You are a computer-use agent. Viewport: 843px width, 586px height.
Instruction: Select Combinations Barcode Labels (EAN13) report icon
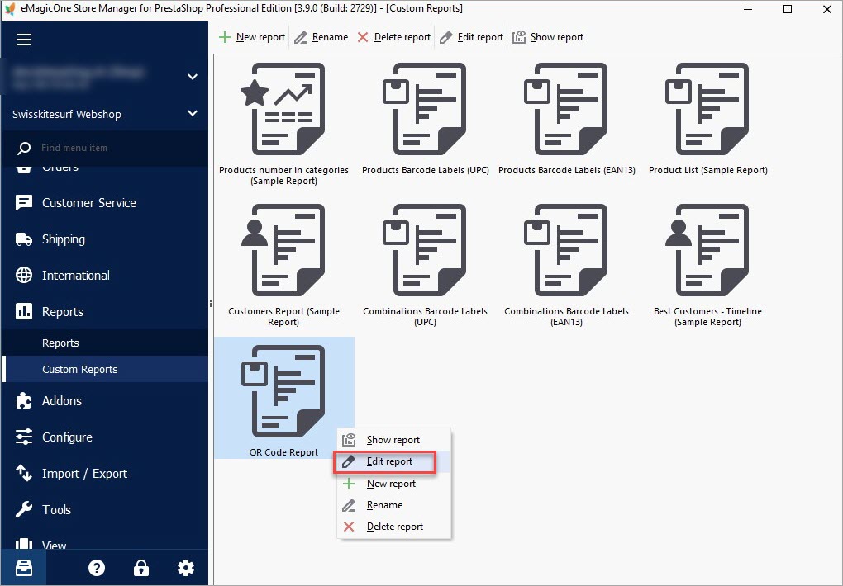pyautogui.click(x=566, y=250)
